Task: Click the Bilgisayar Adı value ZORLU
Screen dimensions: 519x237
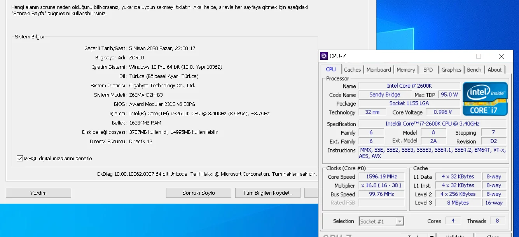Action: 137,58
